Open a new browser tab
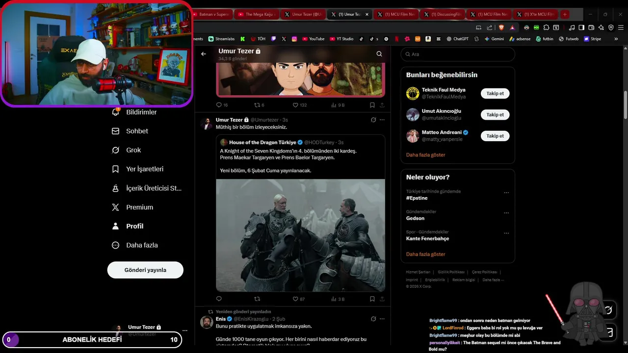Image resolution: width=628 pixels, height=353 pixels. point(565,14)
